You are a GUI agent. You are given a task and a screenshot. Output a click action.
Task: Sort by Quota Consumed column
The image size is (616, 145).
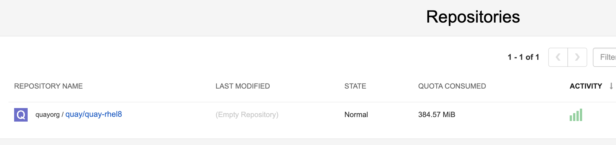[x=452, y=86]
